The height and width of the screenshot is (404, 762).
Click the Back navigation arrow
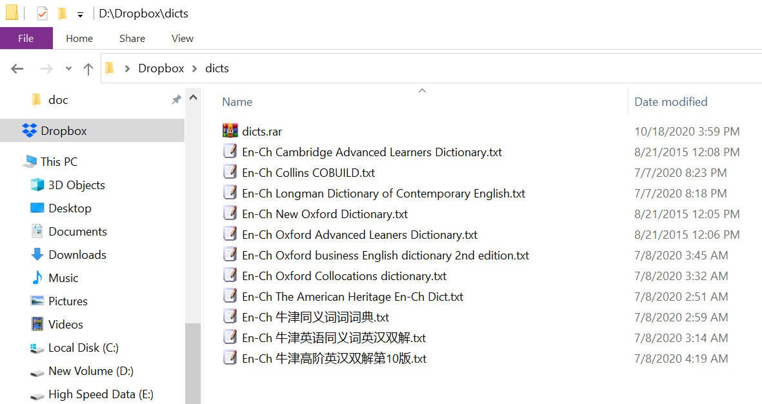pyautogui.click(x=17, y=68)
